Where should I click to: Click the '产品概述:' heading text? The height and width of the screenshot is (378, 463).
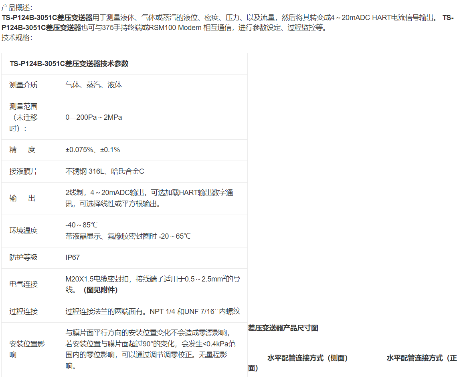[17, 7]
